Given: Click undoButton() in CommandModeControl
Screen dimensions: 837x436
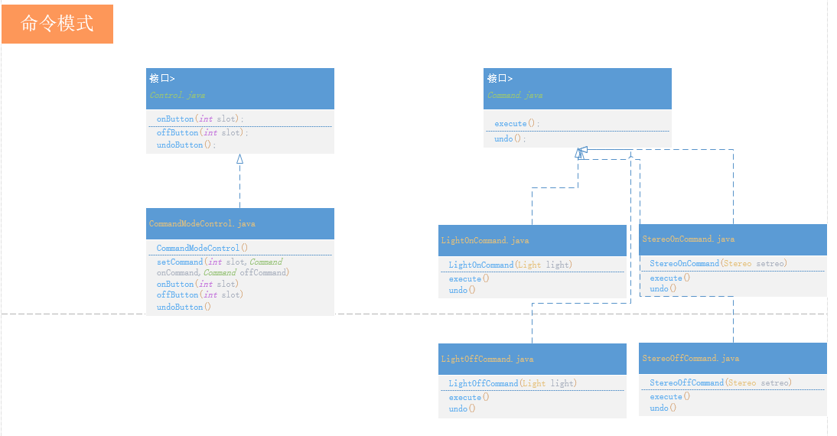Looking at the screenshot, I should tap(184, 307).
